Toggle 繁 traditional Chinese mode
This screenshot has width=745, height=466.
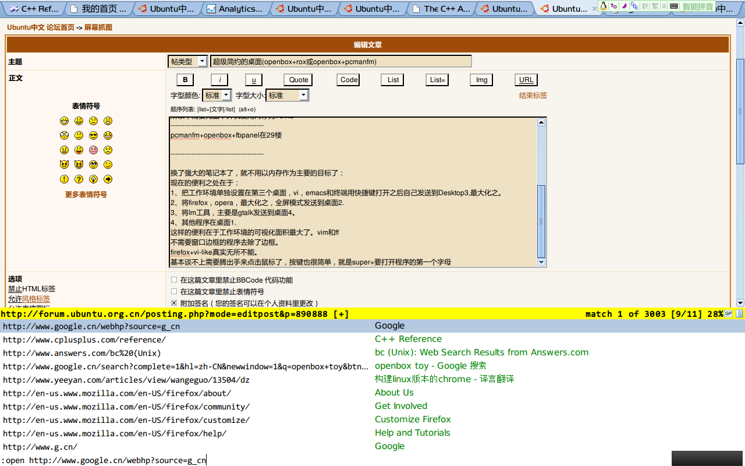pos(655,6)
